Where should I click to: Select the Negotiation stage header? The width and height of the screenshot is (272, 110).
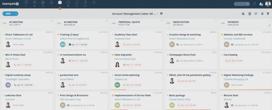click(x=181, y=22)
